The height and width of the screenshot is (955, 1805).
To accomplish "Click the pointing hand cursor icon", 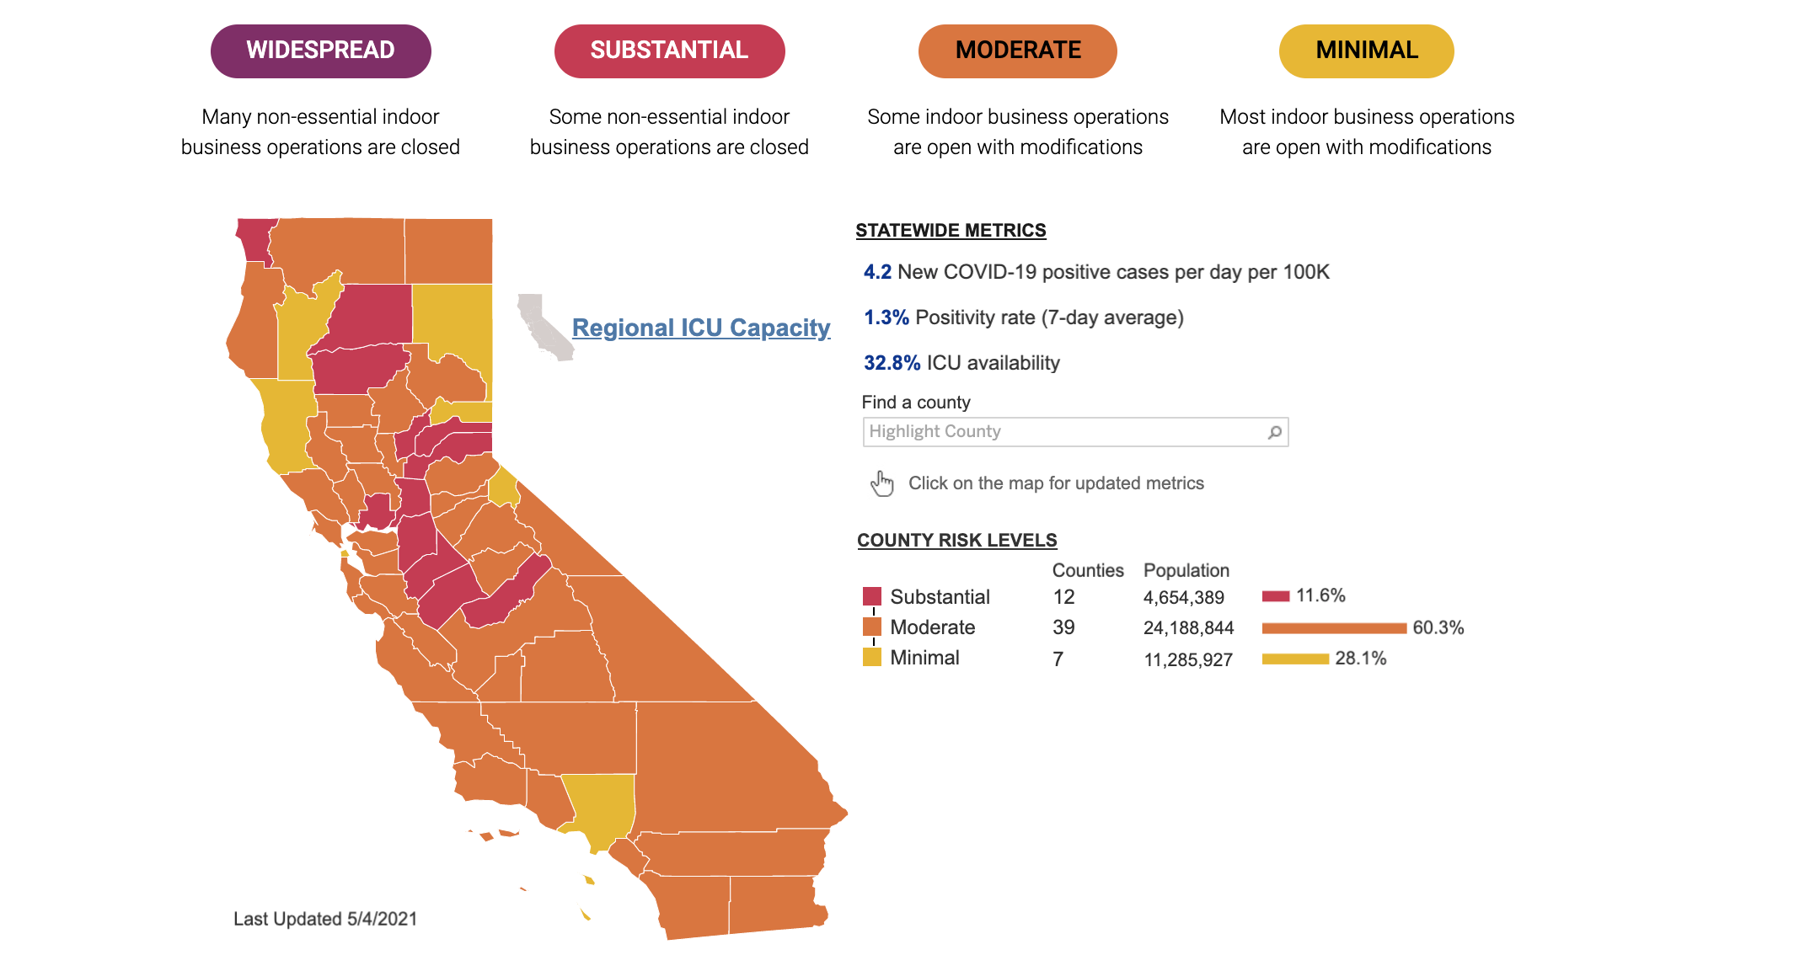I will pos(881,483).
